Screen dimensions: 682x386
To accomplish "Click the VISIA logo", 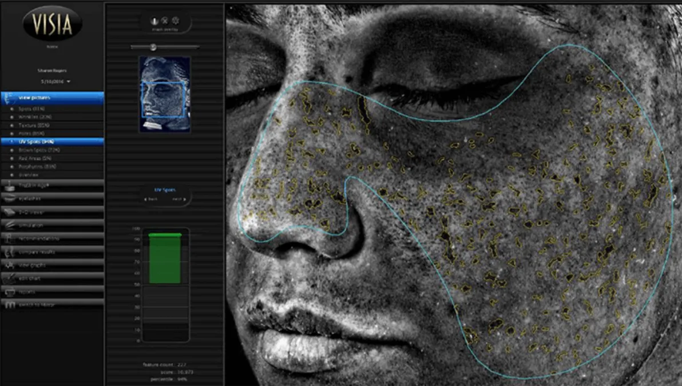I will [52, 23].
